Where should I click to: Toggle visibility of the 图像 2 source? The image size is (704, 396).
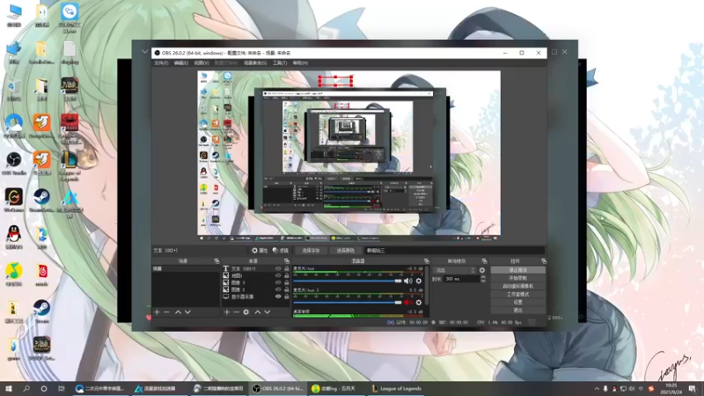[x=278, y=290]
